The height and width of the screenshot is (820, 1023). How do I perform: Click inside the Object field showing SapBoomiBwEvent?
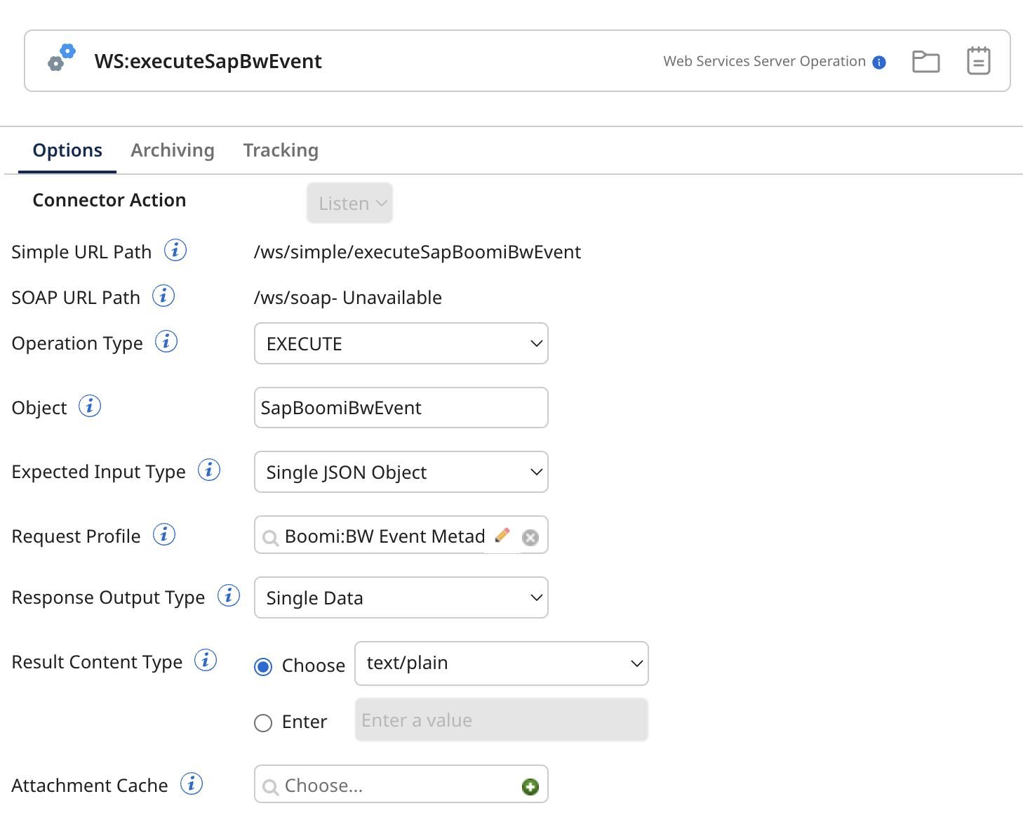[x=401, y=407]
